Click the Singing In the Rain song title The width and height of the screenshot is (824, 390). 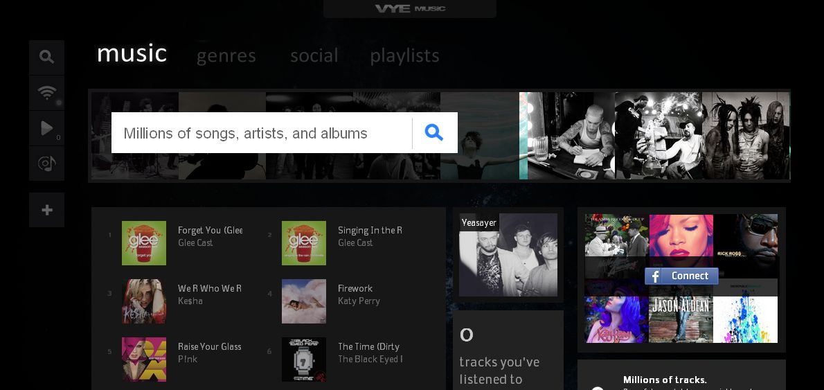click(x=370, y=230)
